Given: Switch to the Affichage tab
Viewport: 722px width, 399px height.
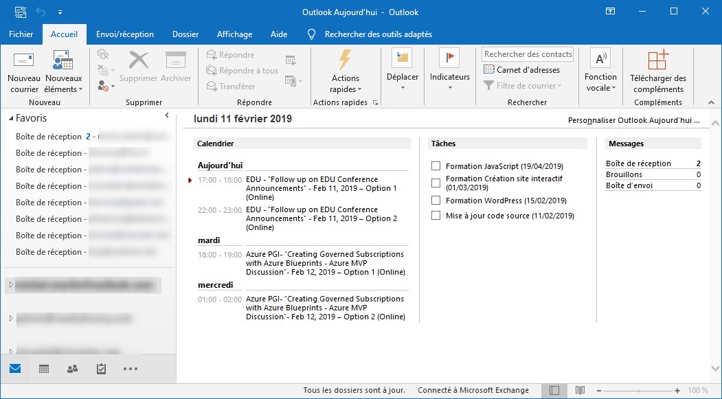Looking at the screenshot, I should coord(234,34).
